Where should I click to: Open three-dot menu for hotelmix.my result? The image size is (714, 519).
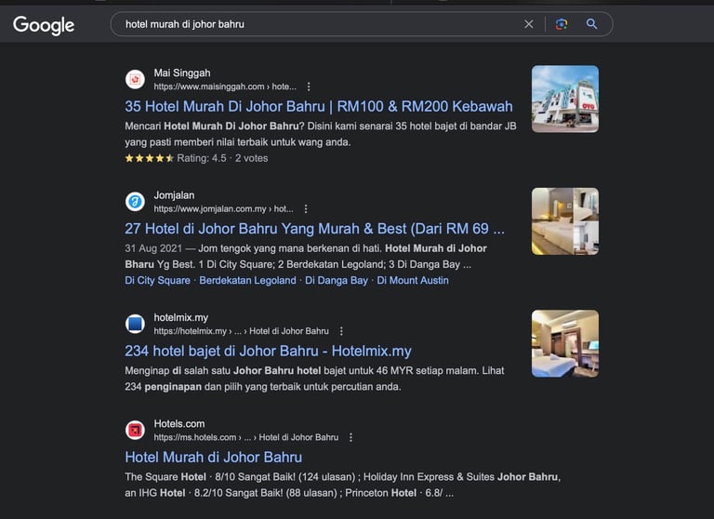[341, 331]
